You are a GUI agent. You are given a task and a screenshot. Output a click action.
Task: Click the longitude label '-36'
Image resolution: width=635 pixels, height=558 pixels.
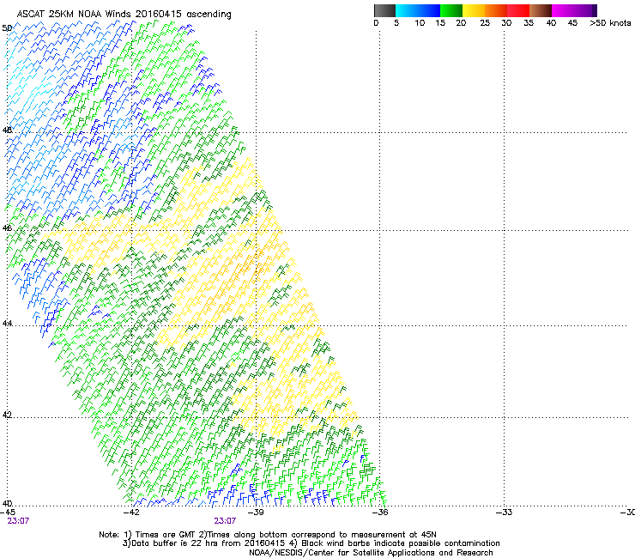[x=380, y=513]
